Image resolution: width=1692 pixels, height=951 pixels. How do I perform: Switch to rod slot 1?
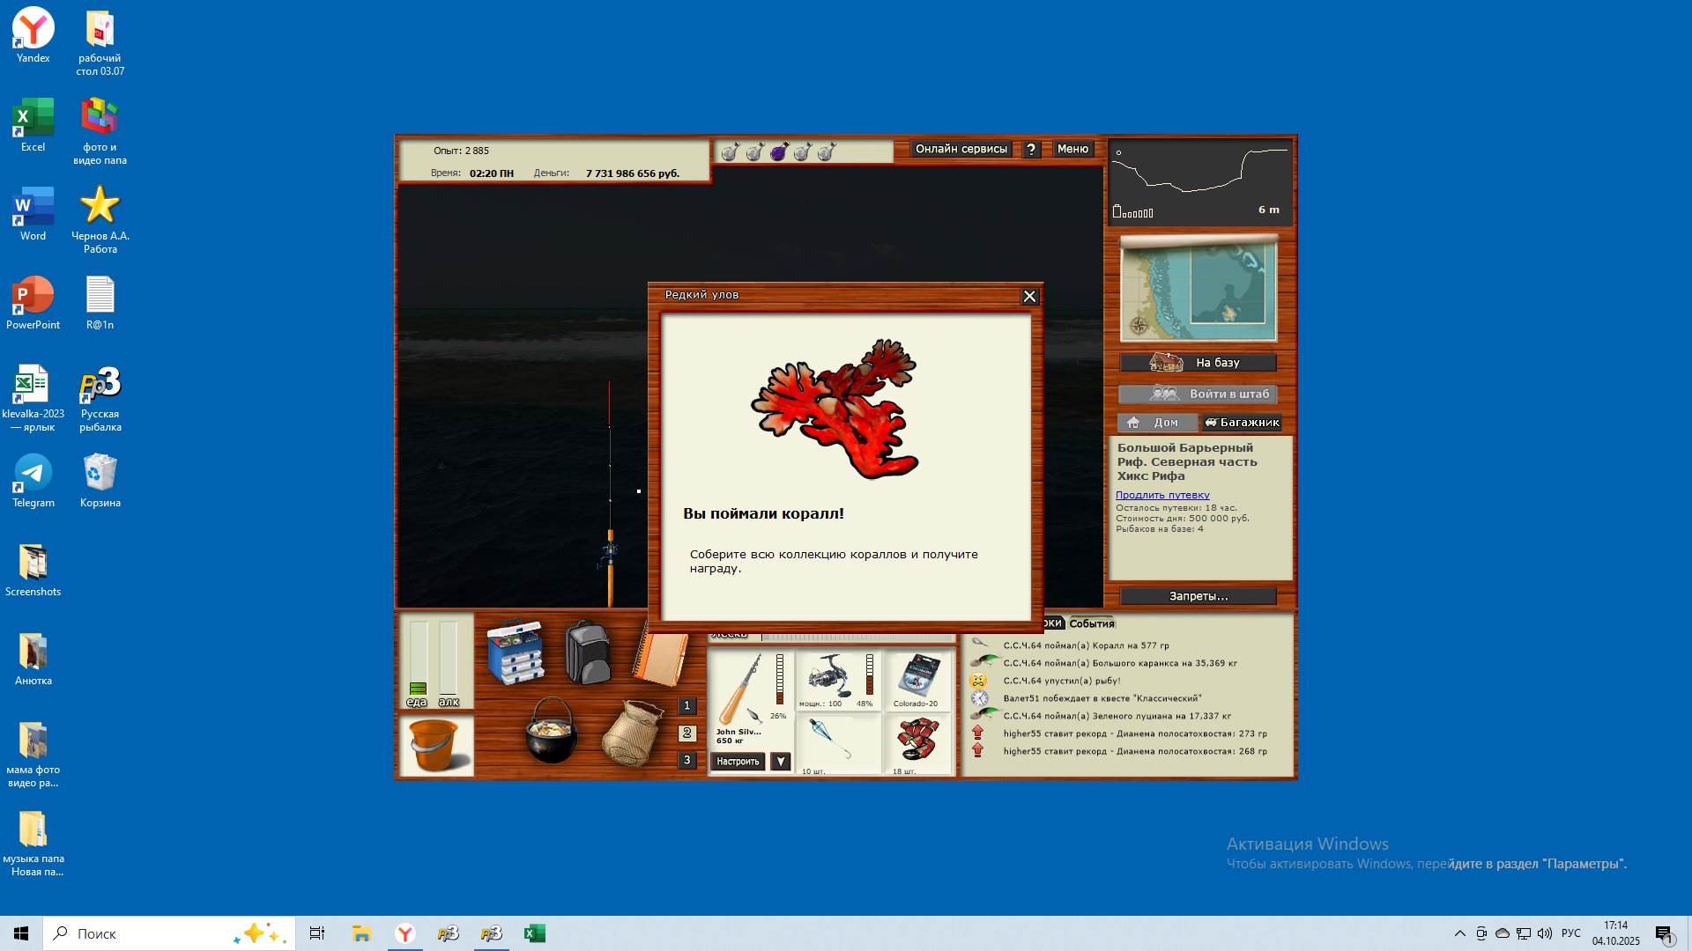click(x=687, y=706)
